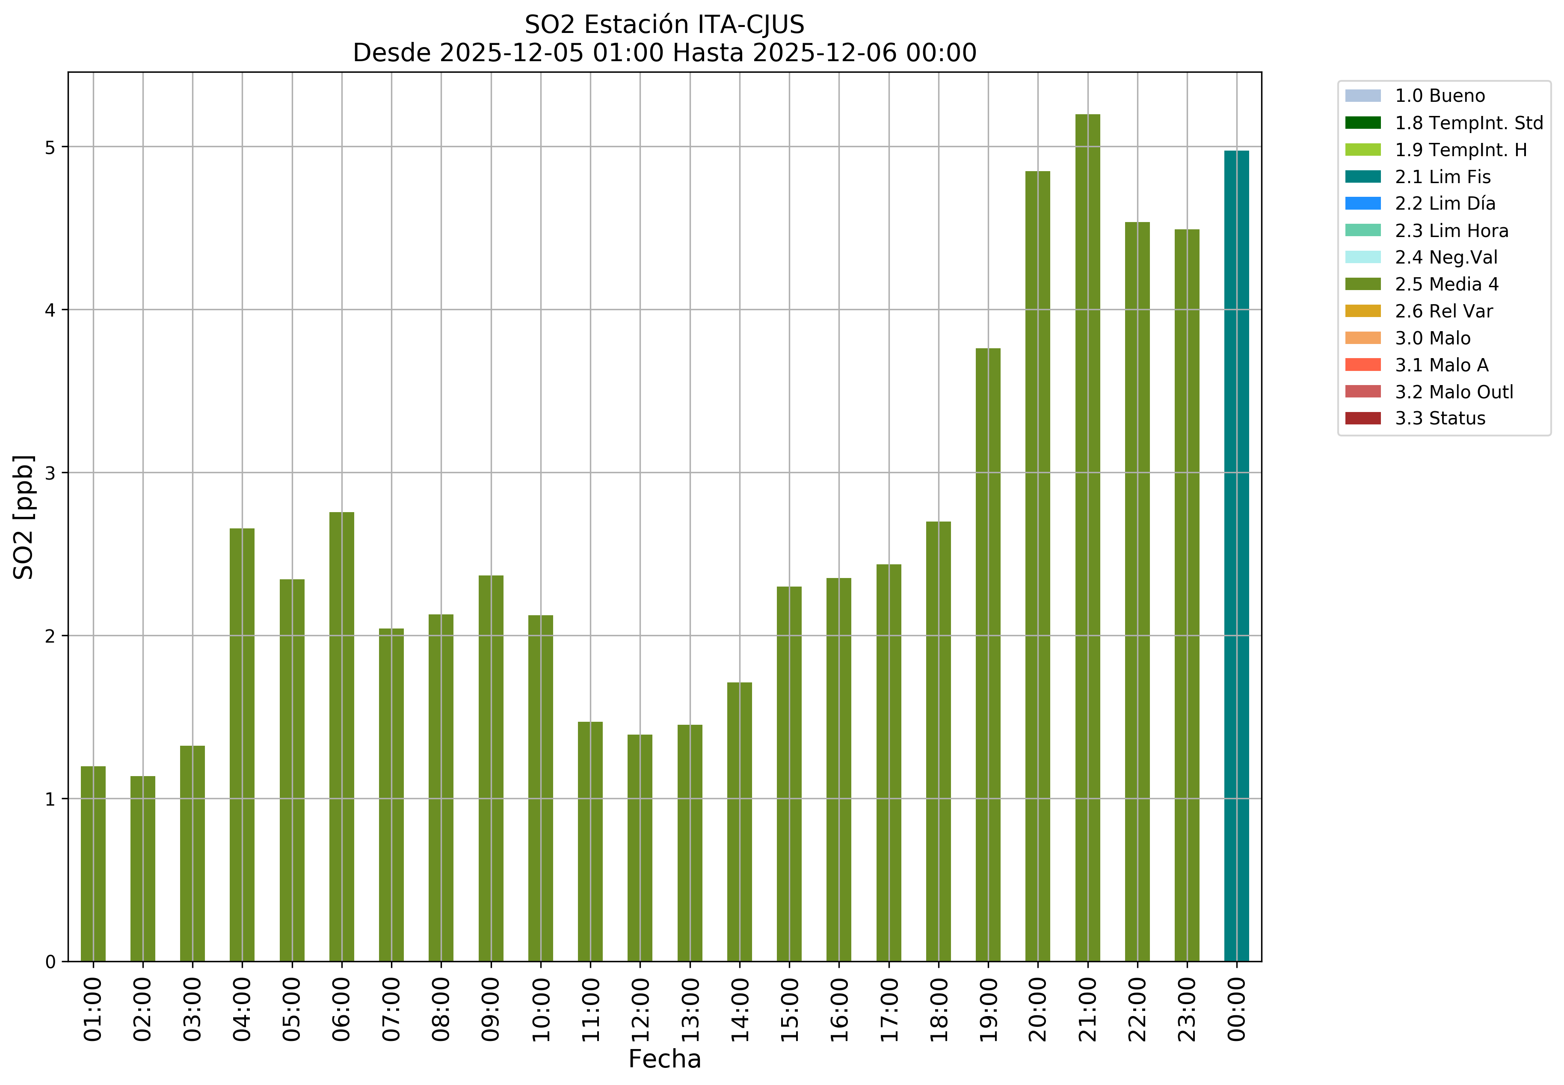The width and height of the screenshot is (1564, 1085).
Task: Click the 2.2 Lim Día legend swatch
Action: tap(1362, 203)
